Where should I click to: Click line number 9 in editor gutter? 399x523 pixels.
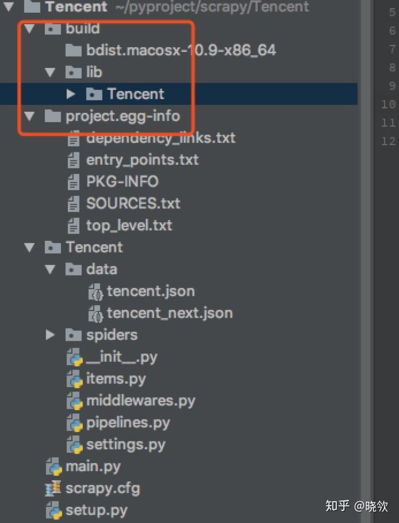pyautogui.click(x=391, y=86)
